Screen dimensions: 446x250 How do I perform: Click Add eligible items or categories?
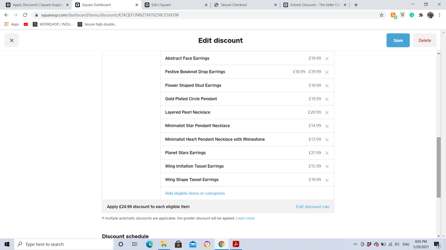coord(195,194)
